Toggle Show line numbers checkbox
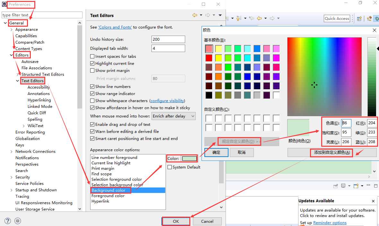This screenshot has width=379, height=226. click(92, 87)
